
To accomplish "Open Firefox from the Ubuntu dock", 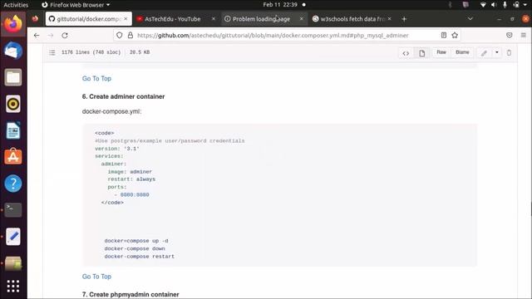I will point(13,24).
